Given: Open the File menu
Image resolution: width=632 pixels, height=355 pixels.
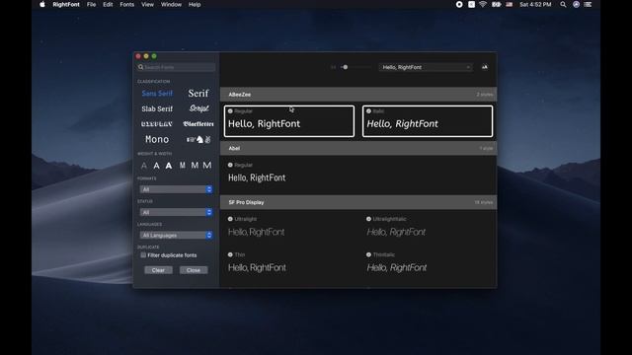Looking at the screenshot, I should coord(92,4).
